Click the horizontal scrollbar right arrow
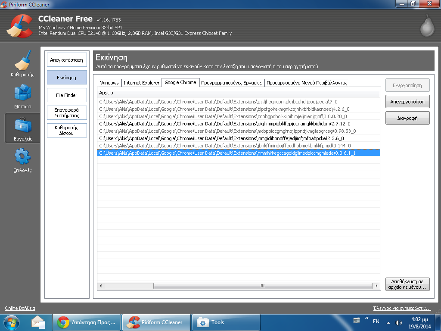The width and height of the screenshot is (441, 331). (x=376, y=286)
